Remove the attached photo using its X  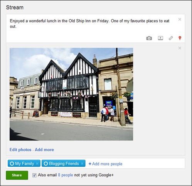point(180,48)
